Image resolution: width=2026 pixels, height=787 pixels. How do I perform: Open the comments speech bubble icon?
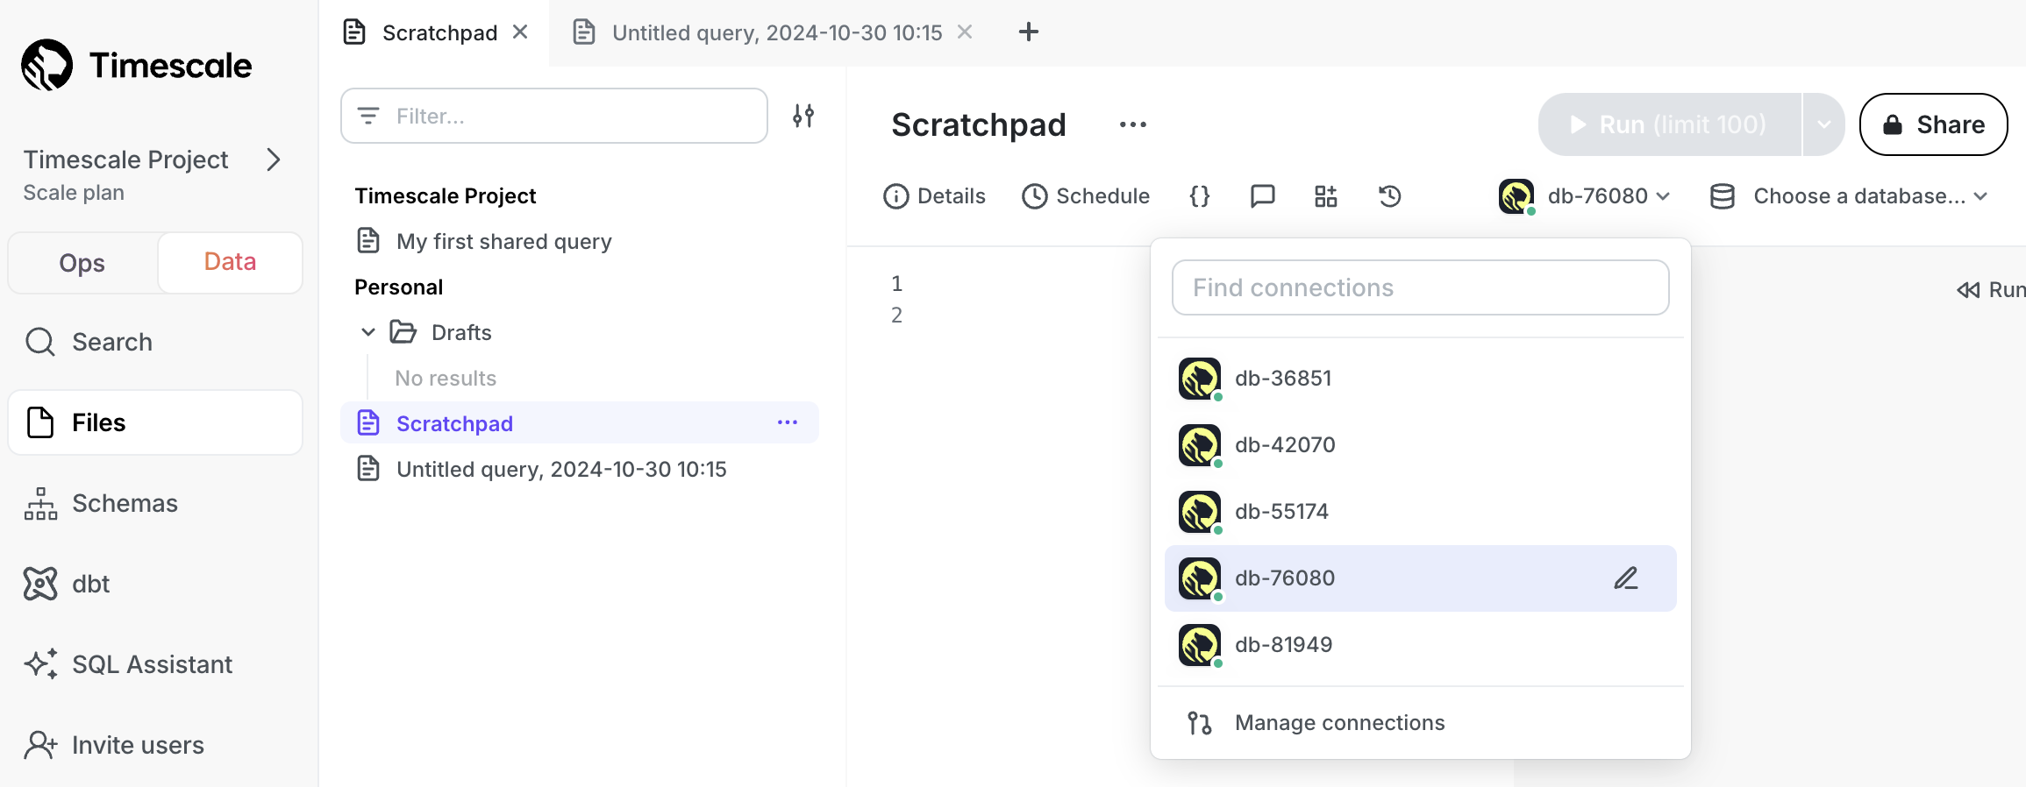pos(1262,196)
